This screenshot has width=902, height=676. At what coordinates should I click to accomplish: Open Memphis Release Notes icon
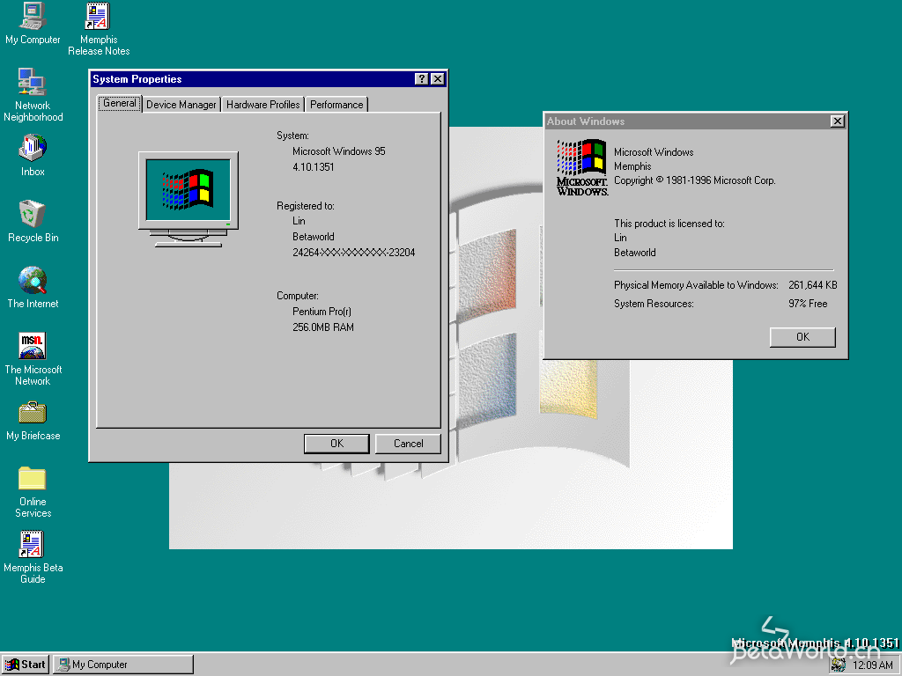(98, 17)
